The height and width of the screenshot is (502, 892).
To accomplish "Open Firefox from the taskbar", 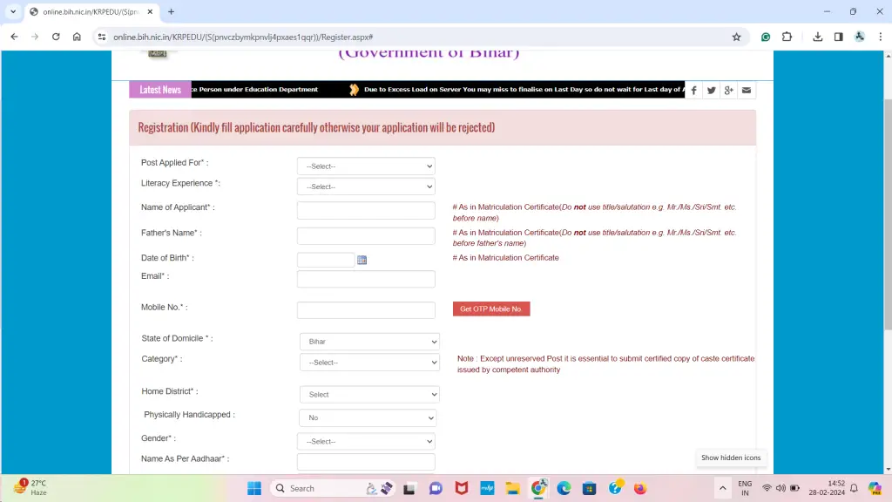I will coord(640,488).
